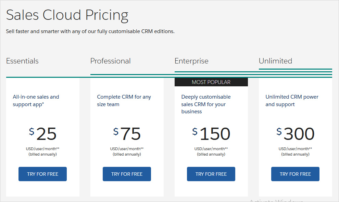Select the Deeply customisable sales CRM description
Screen dimensions: 339x202
point(206,104)
